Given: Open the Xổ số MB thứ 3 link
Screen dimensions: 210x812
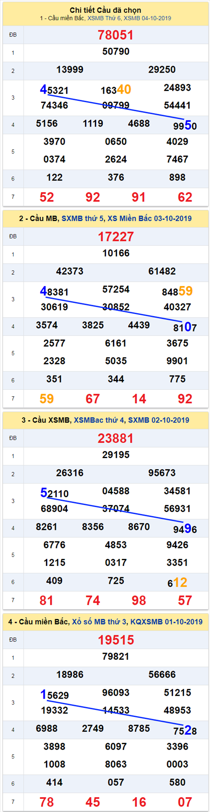Looking at the screenshot, I should coord(99,621).
